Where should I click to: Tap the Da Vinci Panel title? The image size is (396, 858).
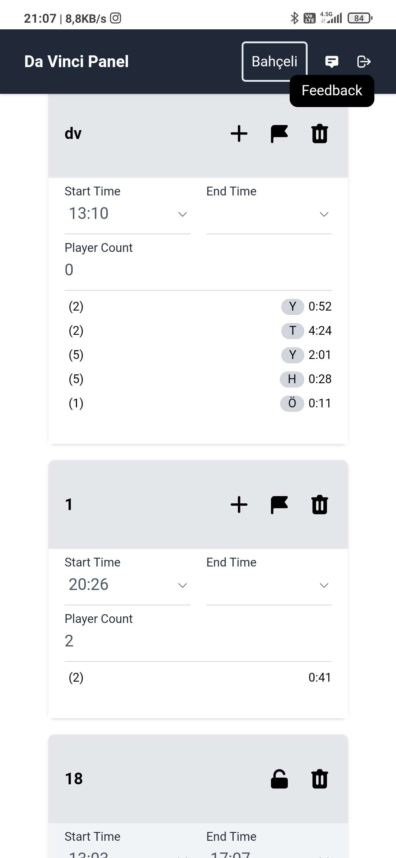(76, 62)
